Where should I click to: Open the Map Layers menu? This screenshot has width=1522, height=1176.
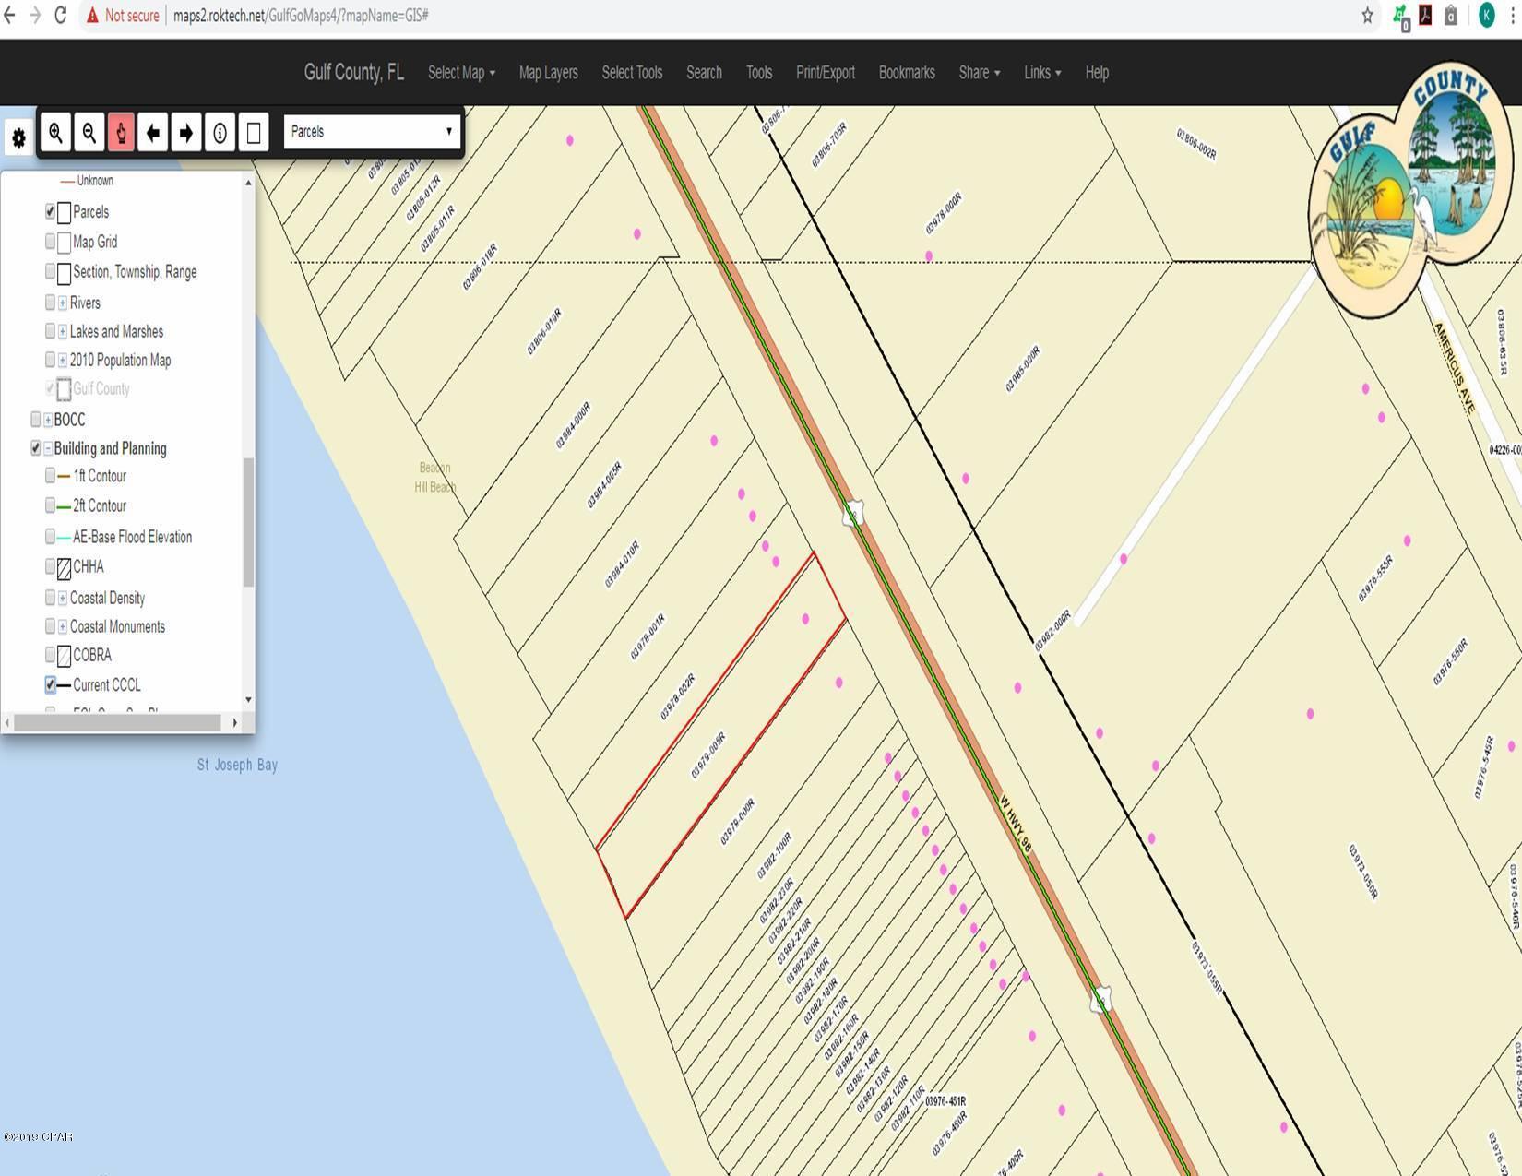[x=548, y=73]
